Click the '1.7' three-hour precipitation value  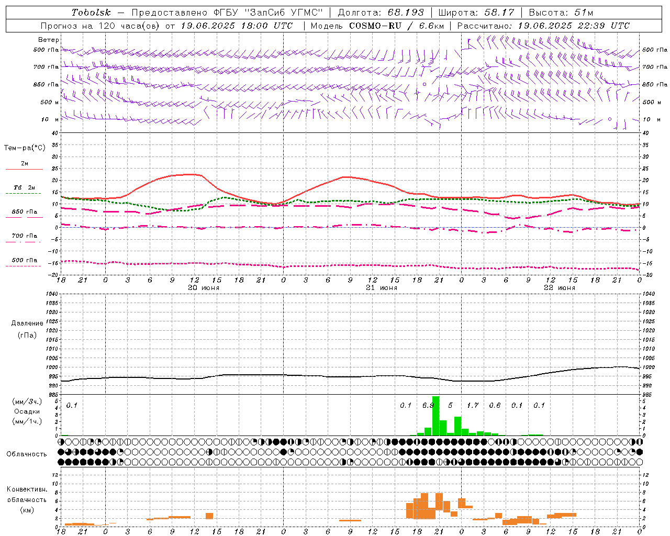[x=473, y=405]
